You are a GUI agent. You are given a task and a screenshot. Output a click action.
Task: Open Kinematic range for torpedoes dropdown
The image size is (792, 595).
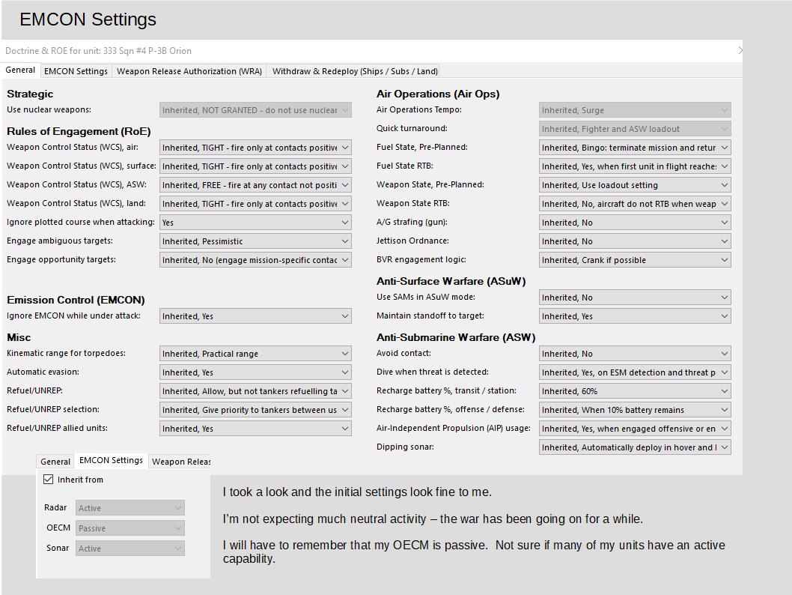click(x=255, y=354)
